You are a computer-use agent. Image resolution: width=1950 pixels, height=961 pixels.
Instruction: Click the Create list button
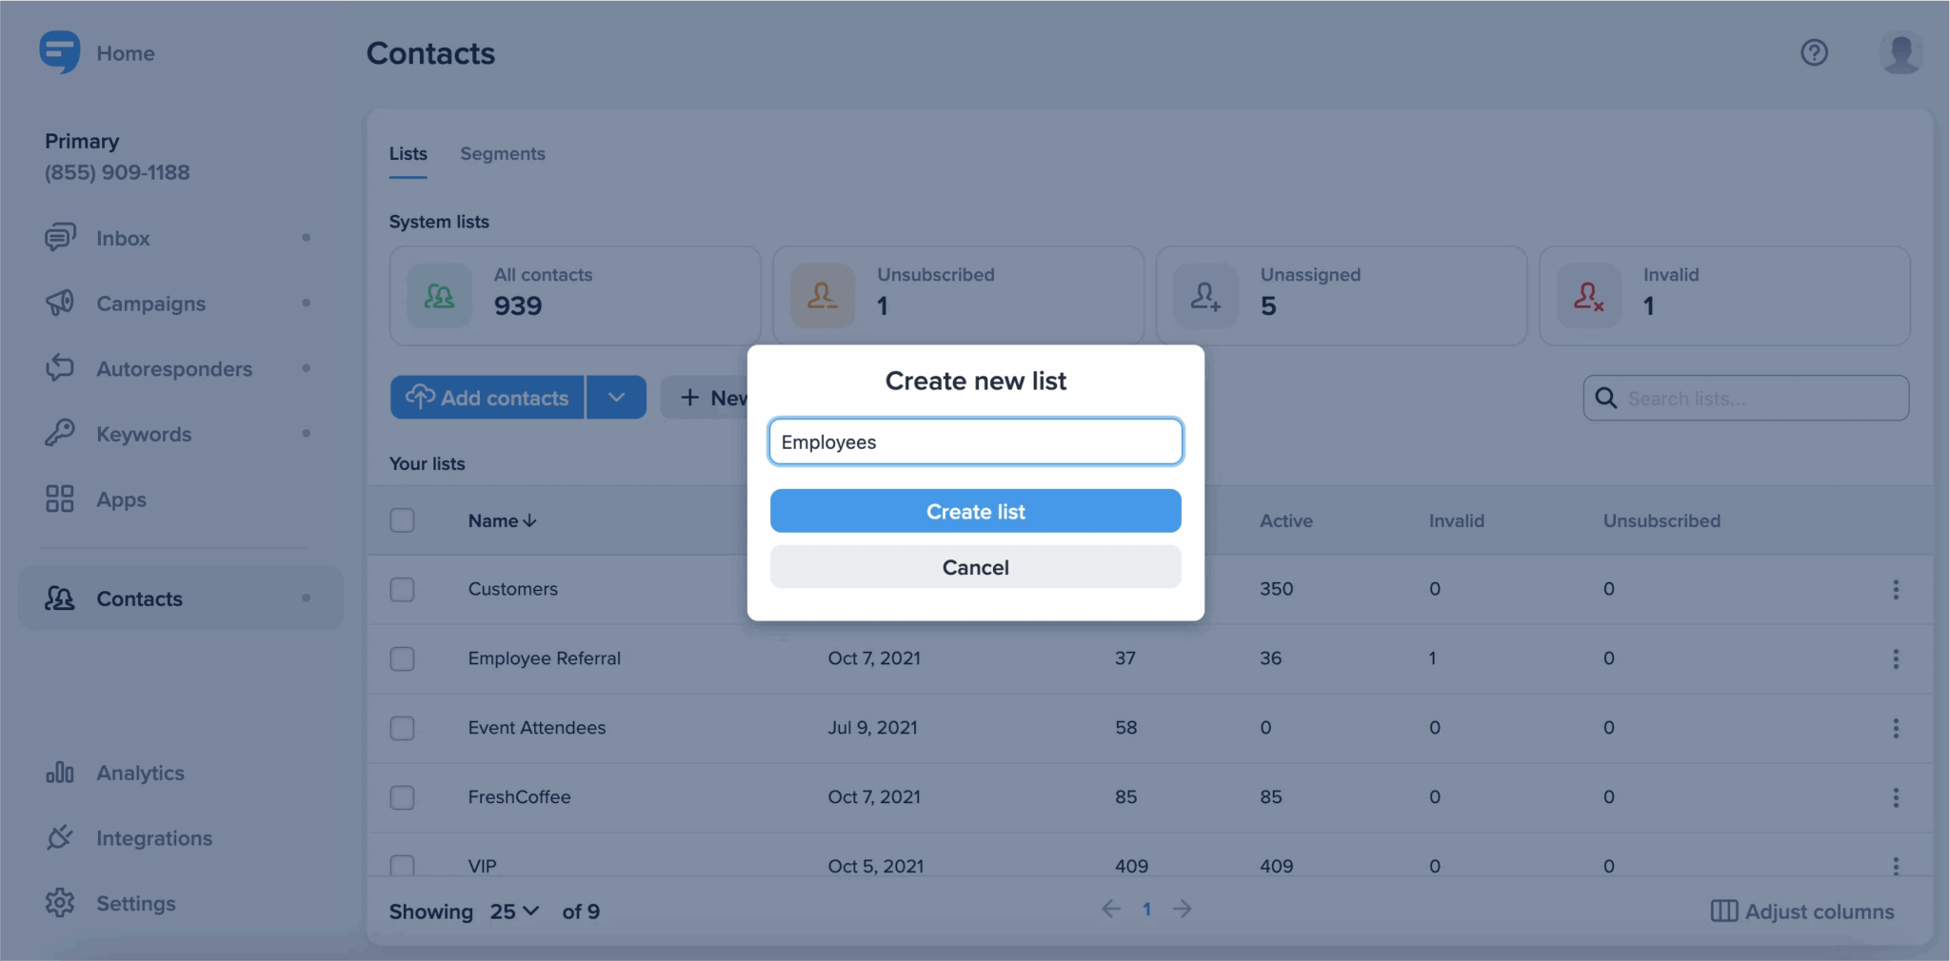(975, 511)
